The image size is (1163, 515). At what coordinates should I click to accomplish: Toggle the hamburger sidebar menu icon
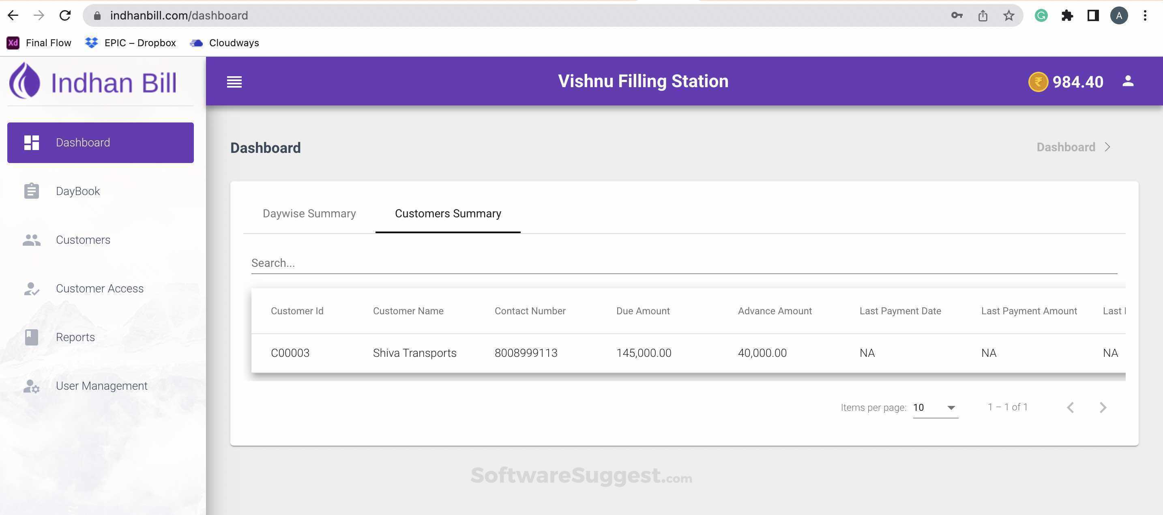tap(234, 82)
